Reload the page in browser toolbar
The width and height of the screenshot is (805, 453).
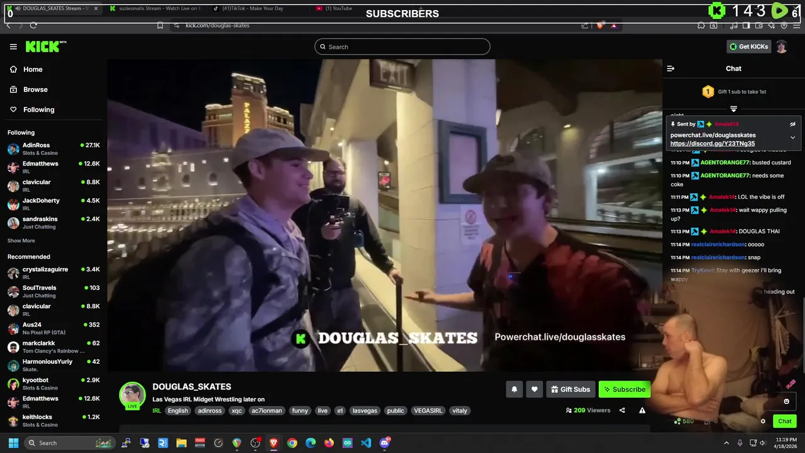coord(33,25)
